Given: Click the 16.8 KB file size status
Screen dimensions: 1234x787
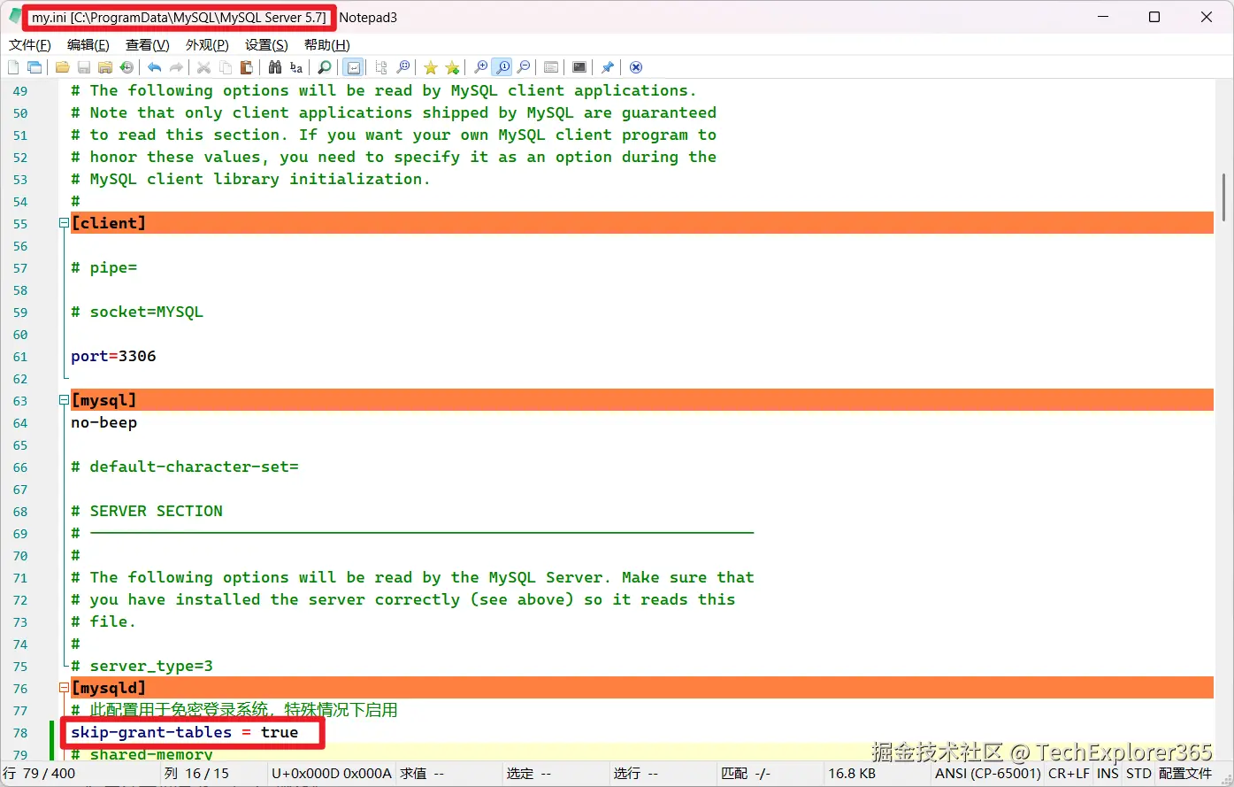Looking at the screenshot, I should 852,774.
